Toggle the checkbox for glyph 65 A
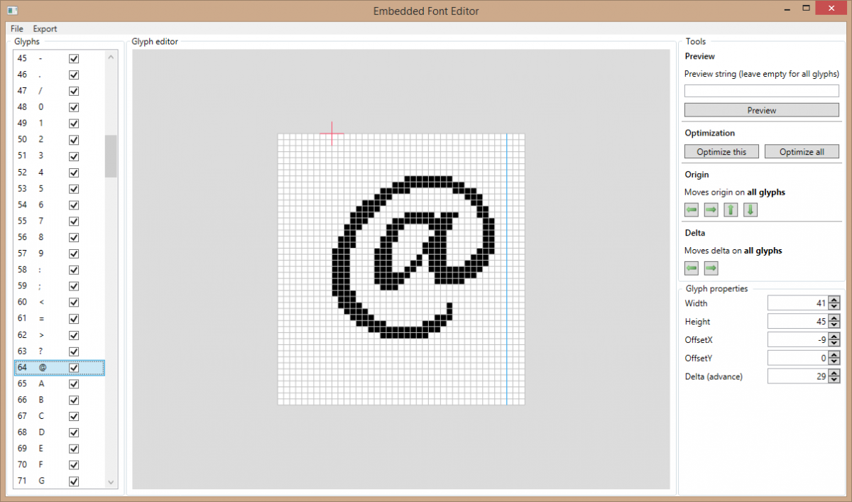The width and height of the screenshot is (852, 502). click(x=73, y=383)
